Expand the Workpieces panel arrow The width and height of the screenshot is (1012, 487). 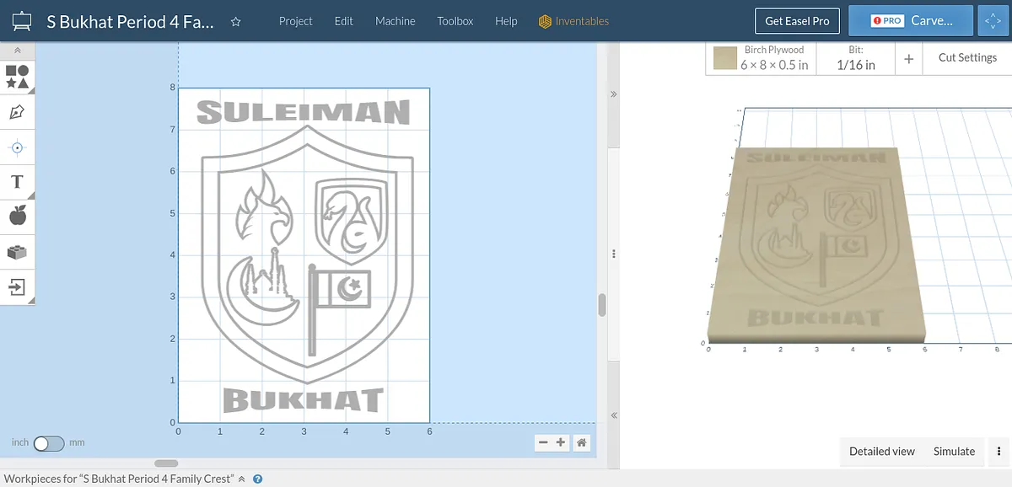(x=241, y=479)
